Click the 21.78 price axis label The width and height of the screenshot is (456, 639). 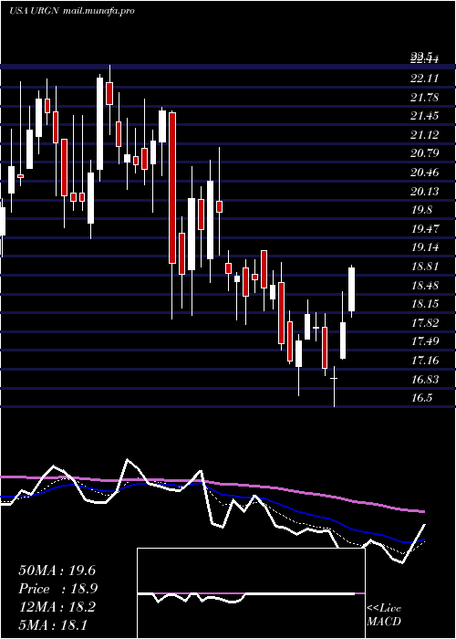tap(425, 98)
